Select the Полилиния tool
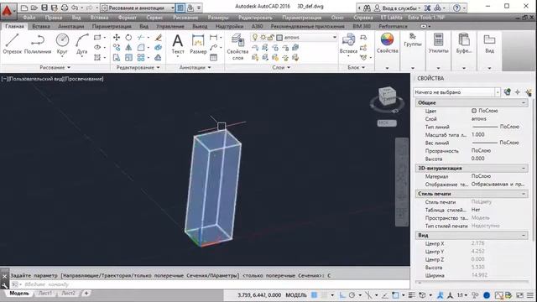 tap(38, 44)
